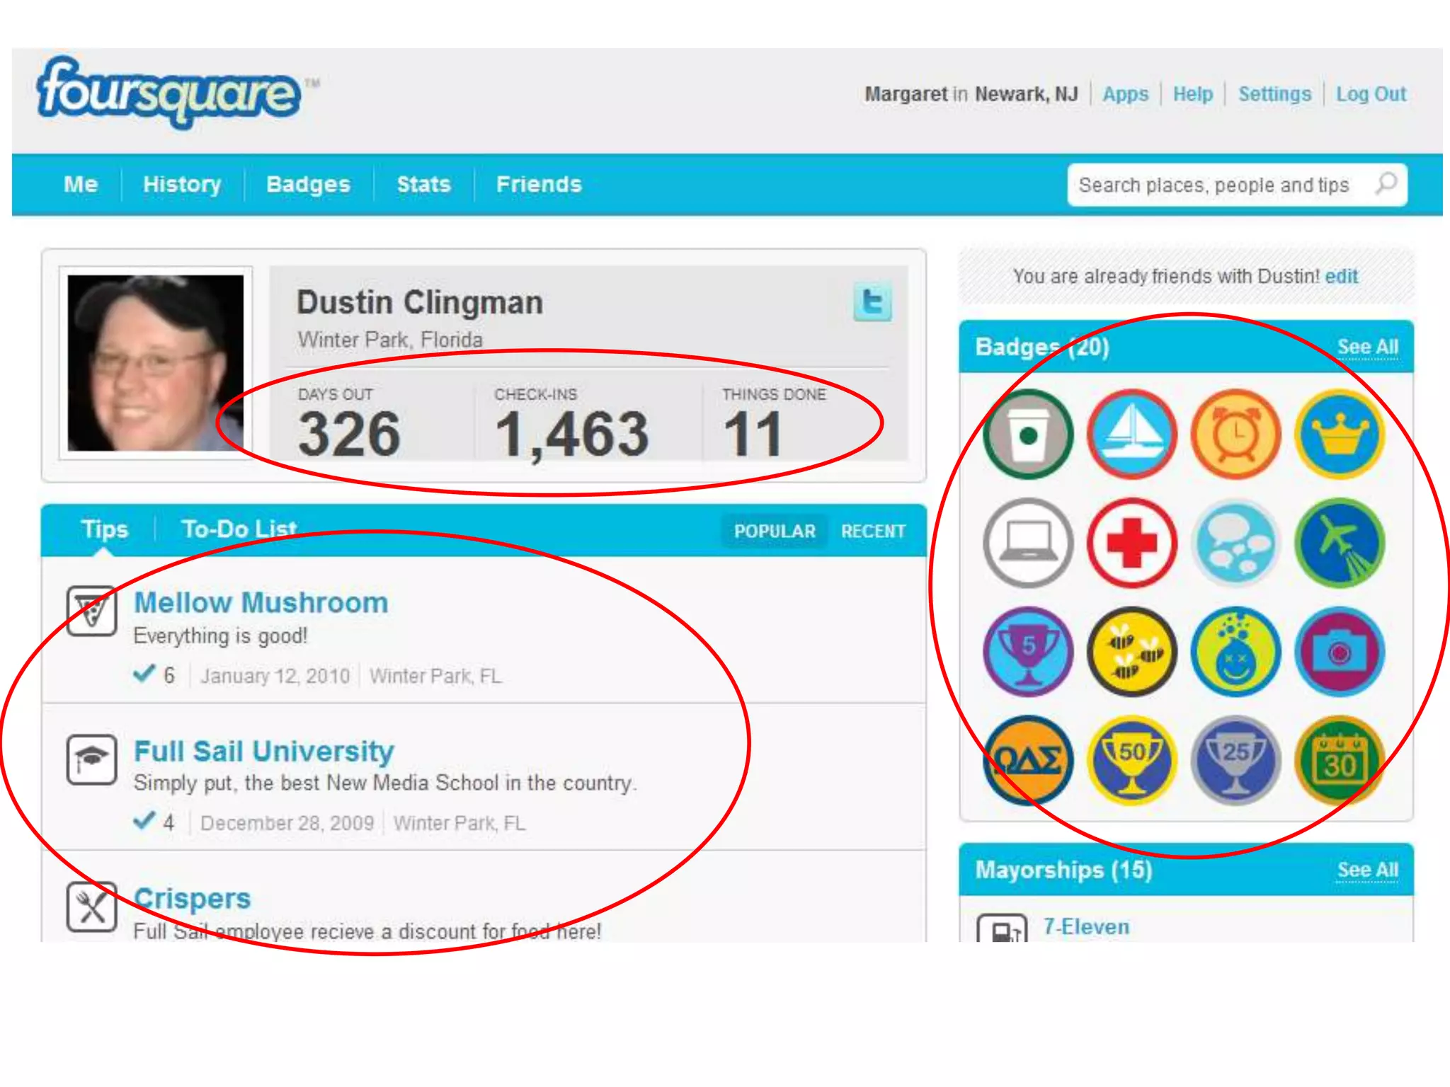Open the To-Do List tab
The width and height of the screenshot is (1450, 1087).
pyautogui.click(x=239, y=529)
